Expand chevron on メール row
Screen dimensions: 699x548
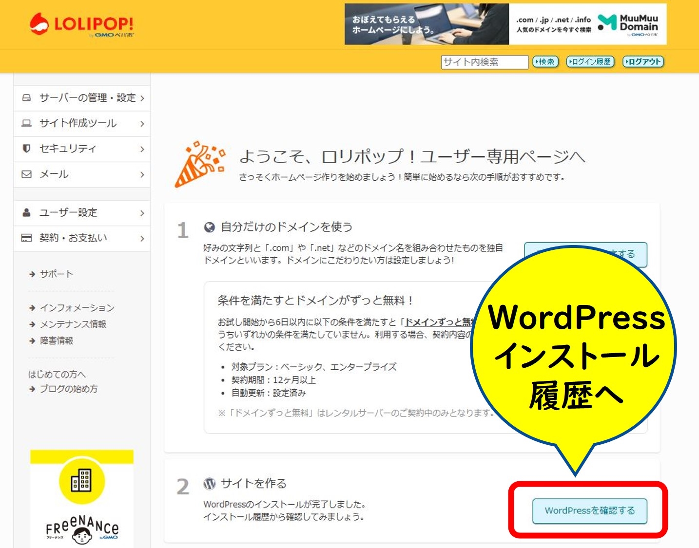coord(142,174)
